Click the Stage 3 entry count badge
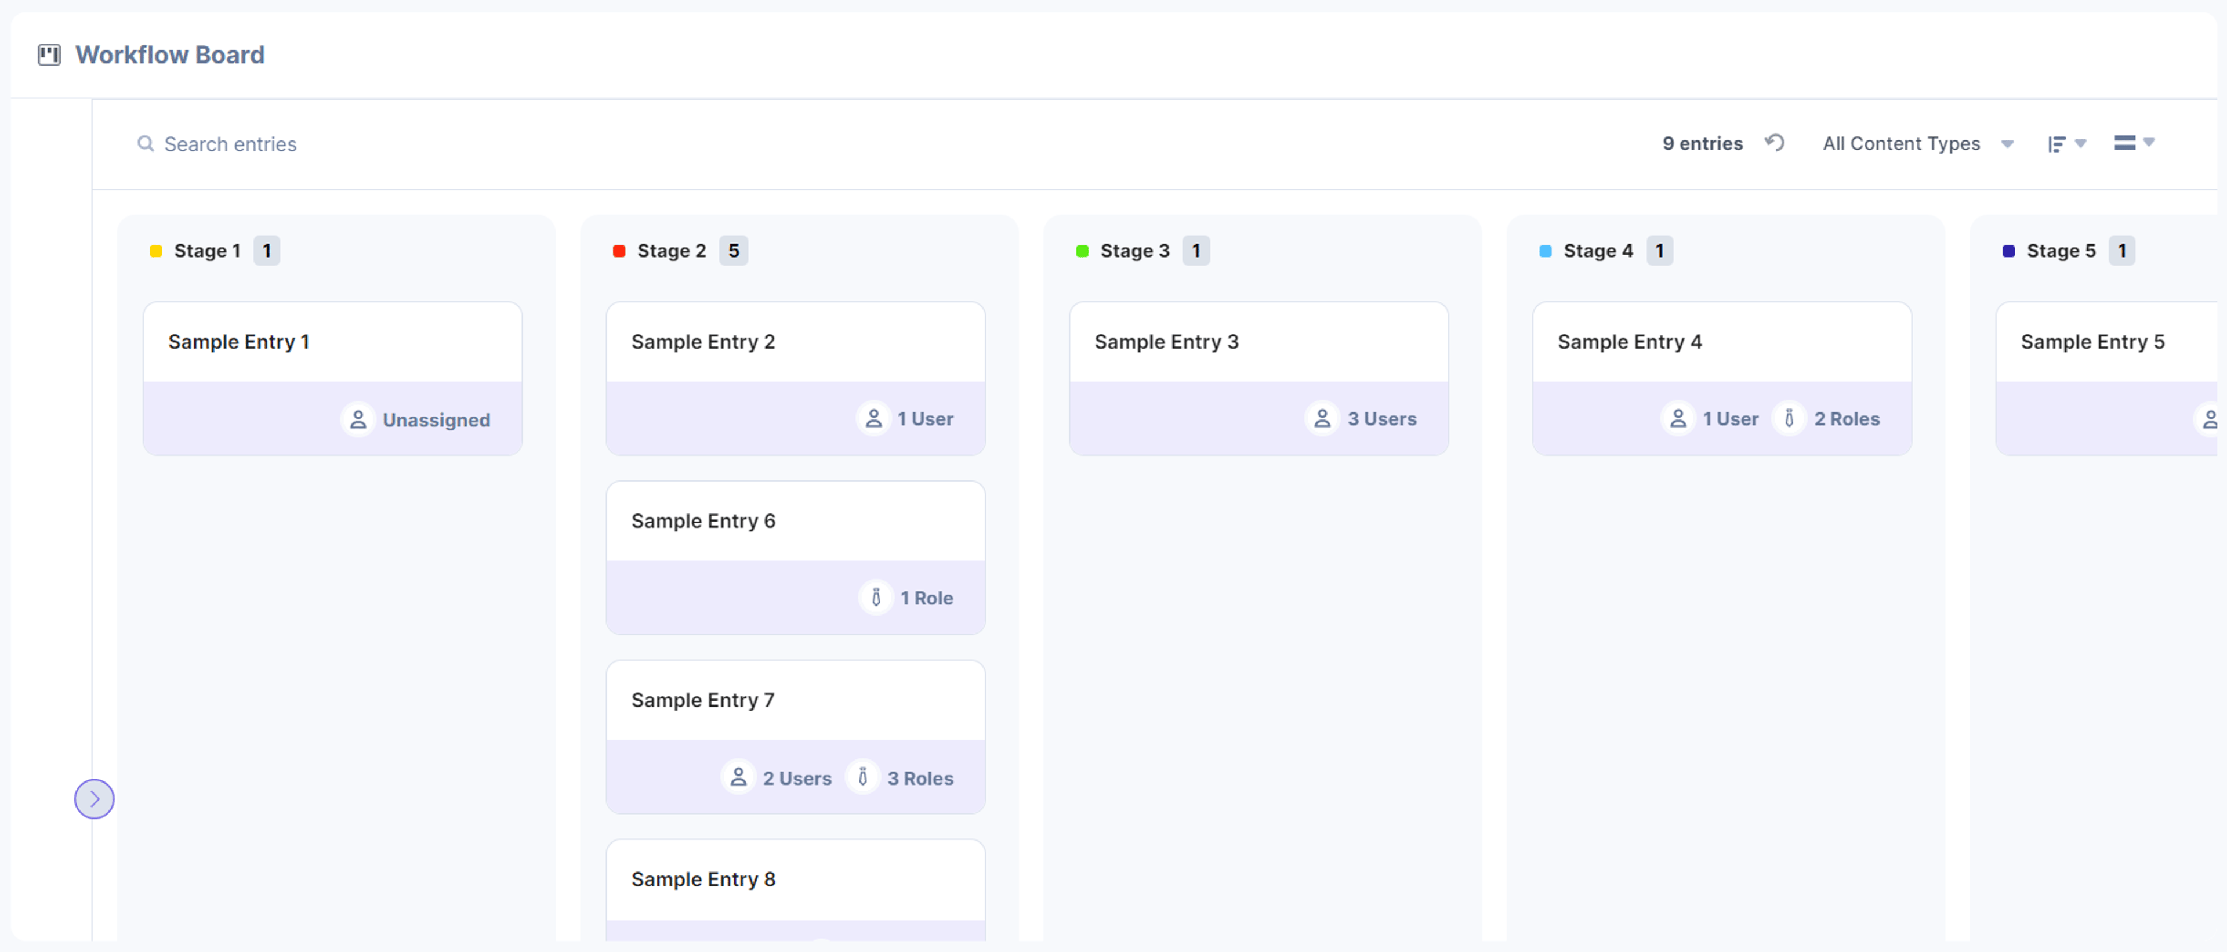The image size is (2227, 952). tap(1196, 251)
